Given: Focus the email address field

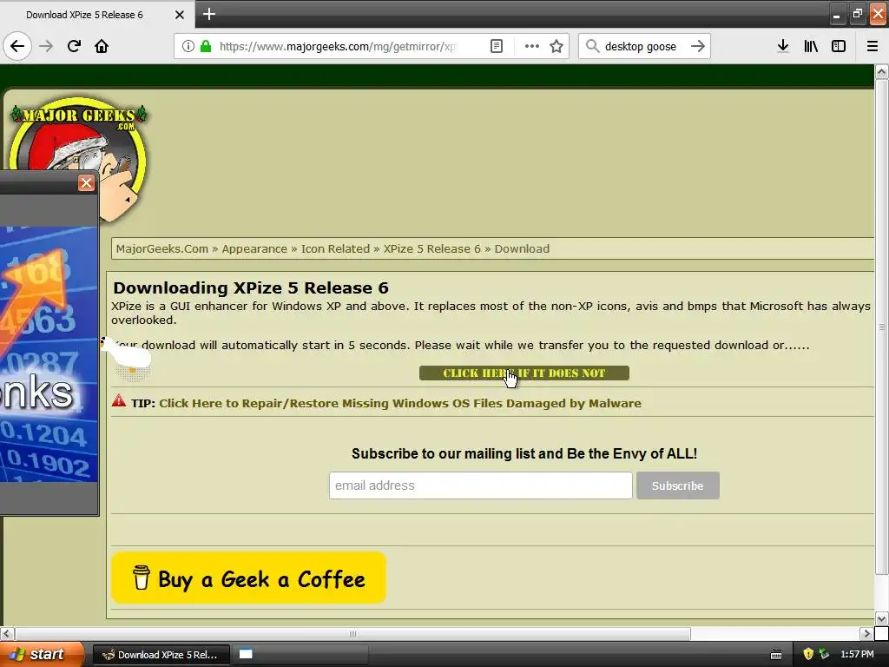Looking at the screenshot, I should pos(481,485).
